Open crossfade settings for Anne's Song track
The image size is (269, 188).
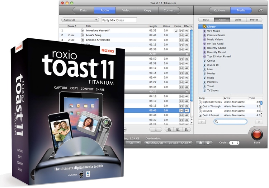[181, 35]
